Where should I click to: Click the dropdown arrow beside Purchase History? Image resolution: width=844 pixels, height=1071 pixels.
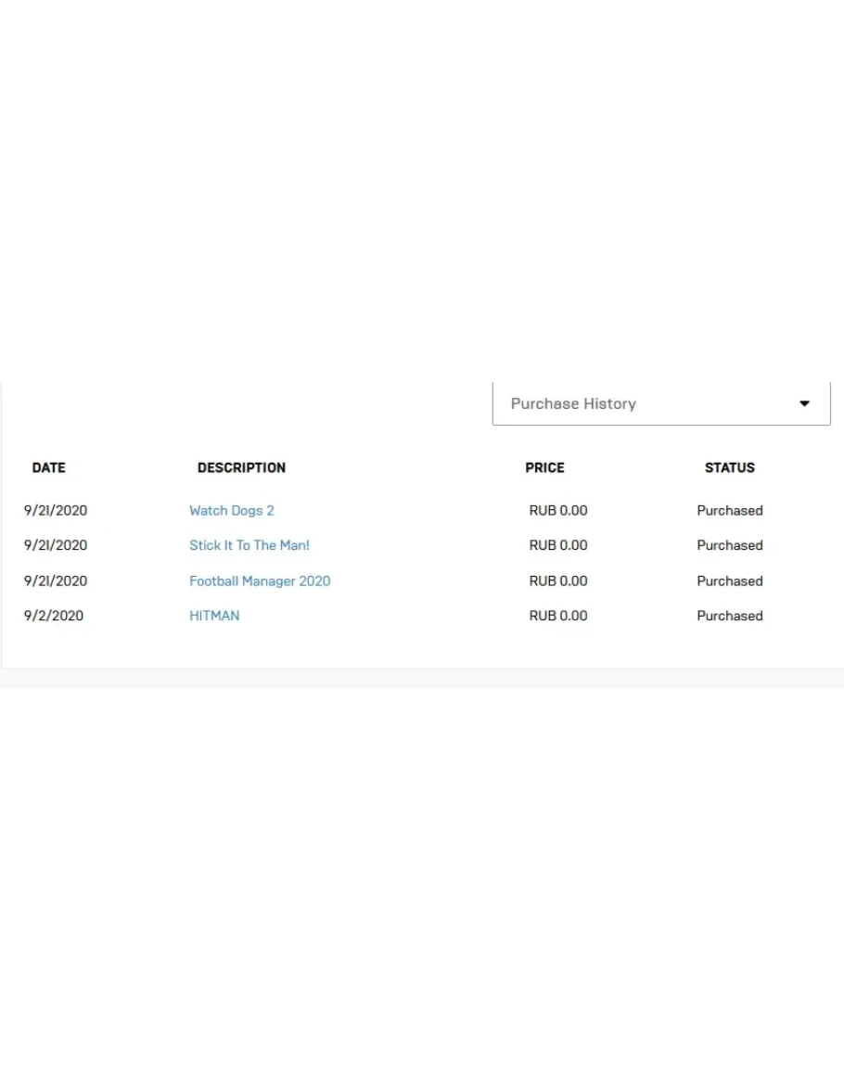[804, 404]
